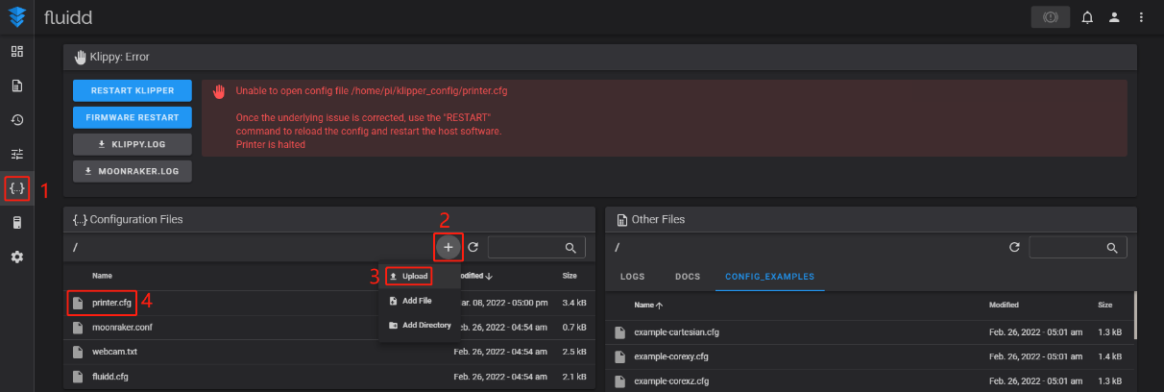1164x392 pixels.
Task: Open the Settings gear in sidebar
Action: point(16,257)
